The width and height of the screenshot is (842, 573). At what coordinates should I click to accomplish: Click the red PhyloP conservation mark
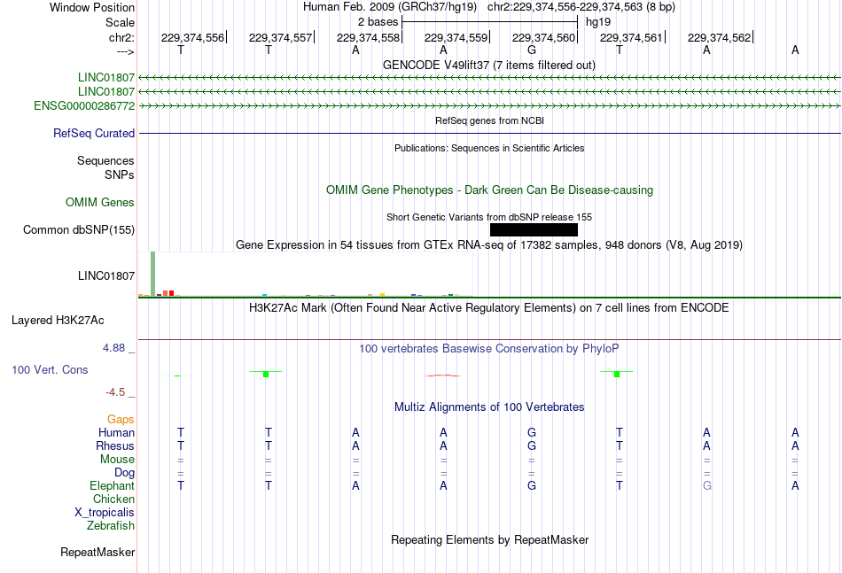click(443, 376)
